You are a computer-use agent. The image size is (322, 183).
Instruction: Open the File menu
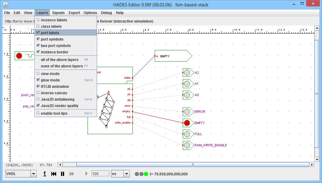click(x=7, y=13)
